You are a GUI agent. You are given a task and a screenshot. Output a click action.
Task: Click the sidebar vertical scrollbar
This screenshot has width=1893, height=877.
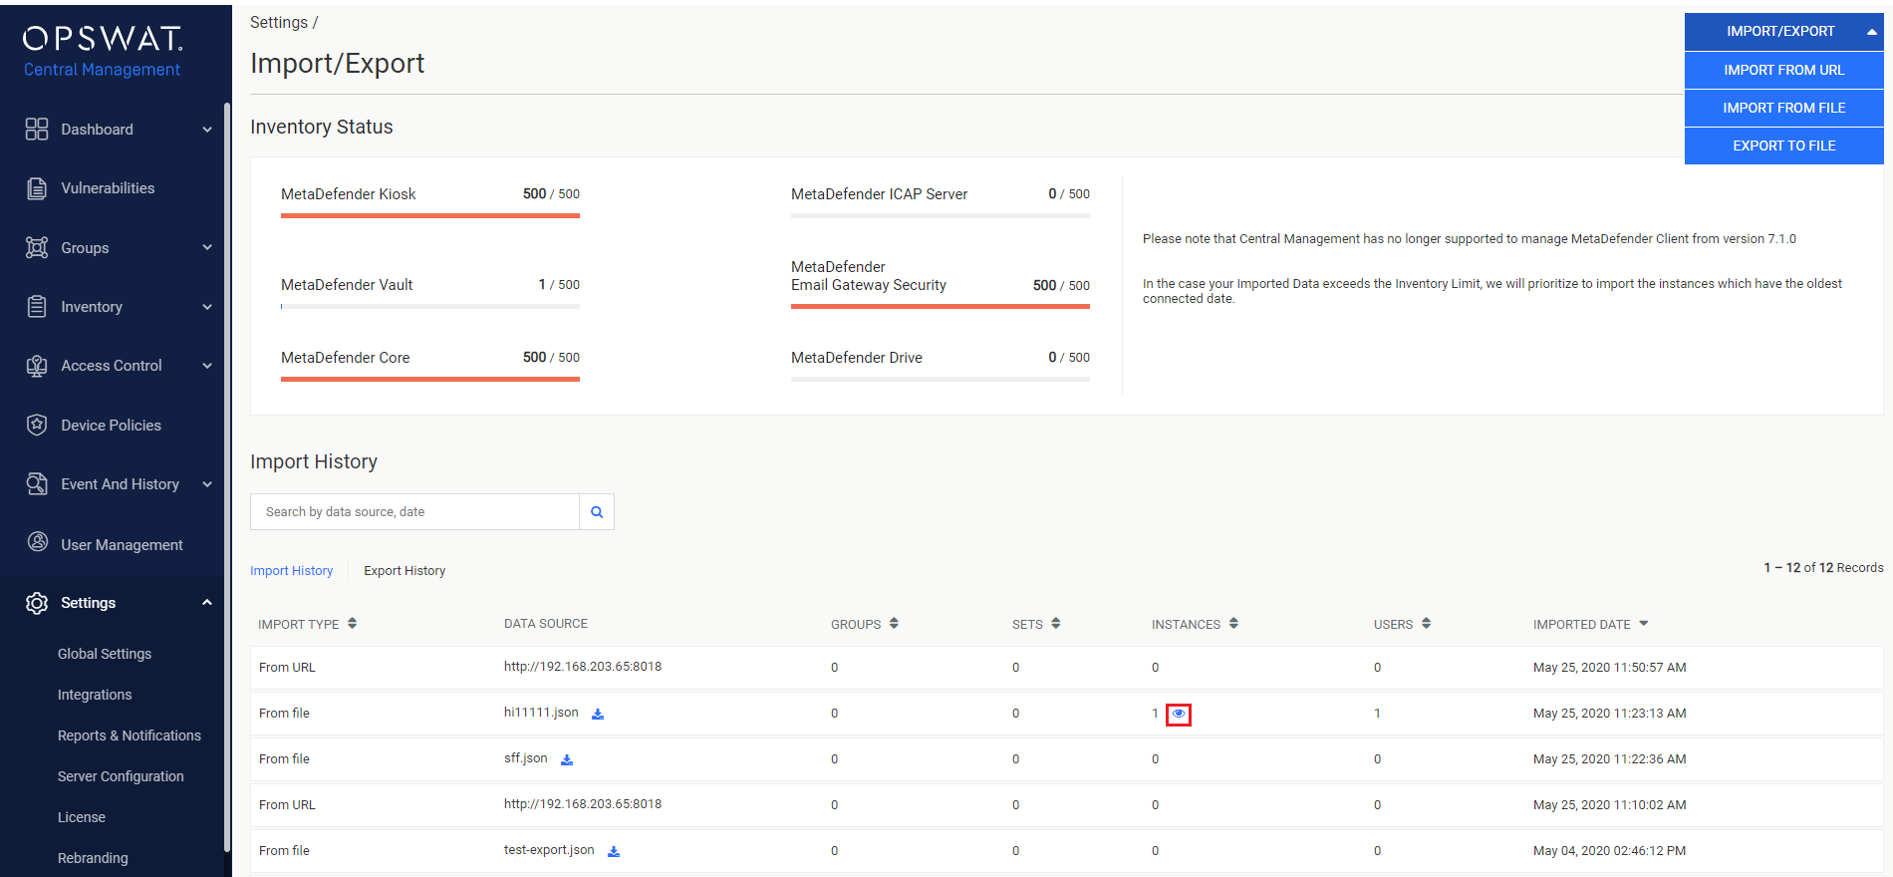(227, 478)
